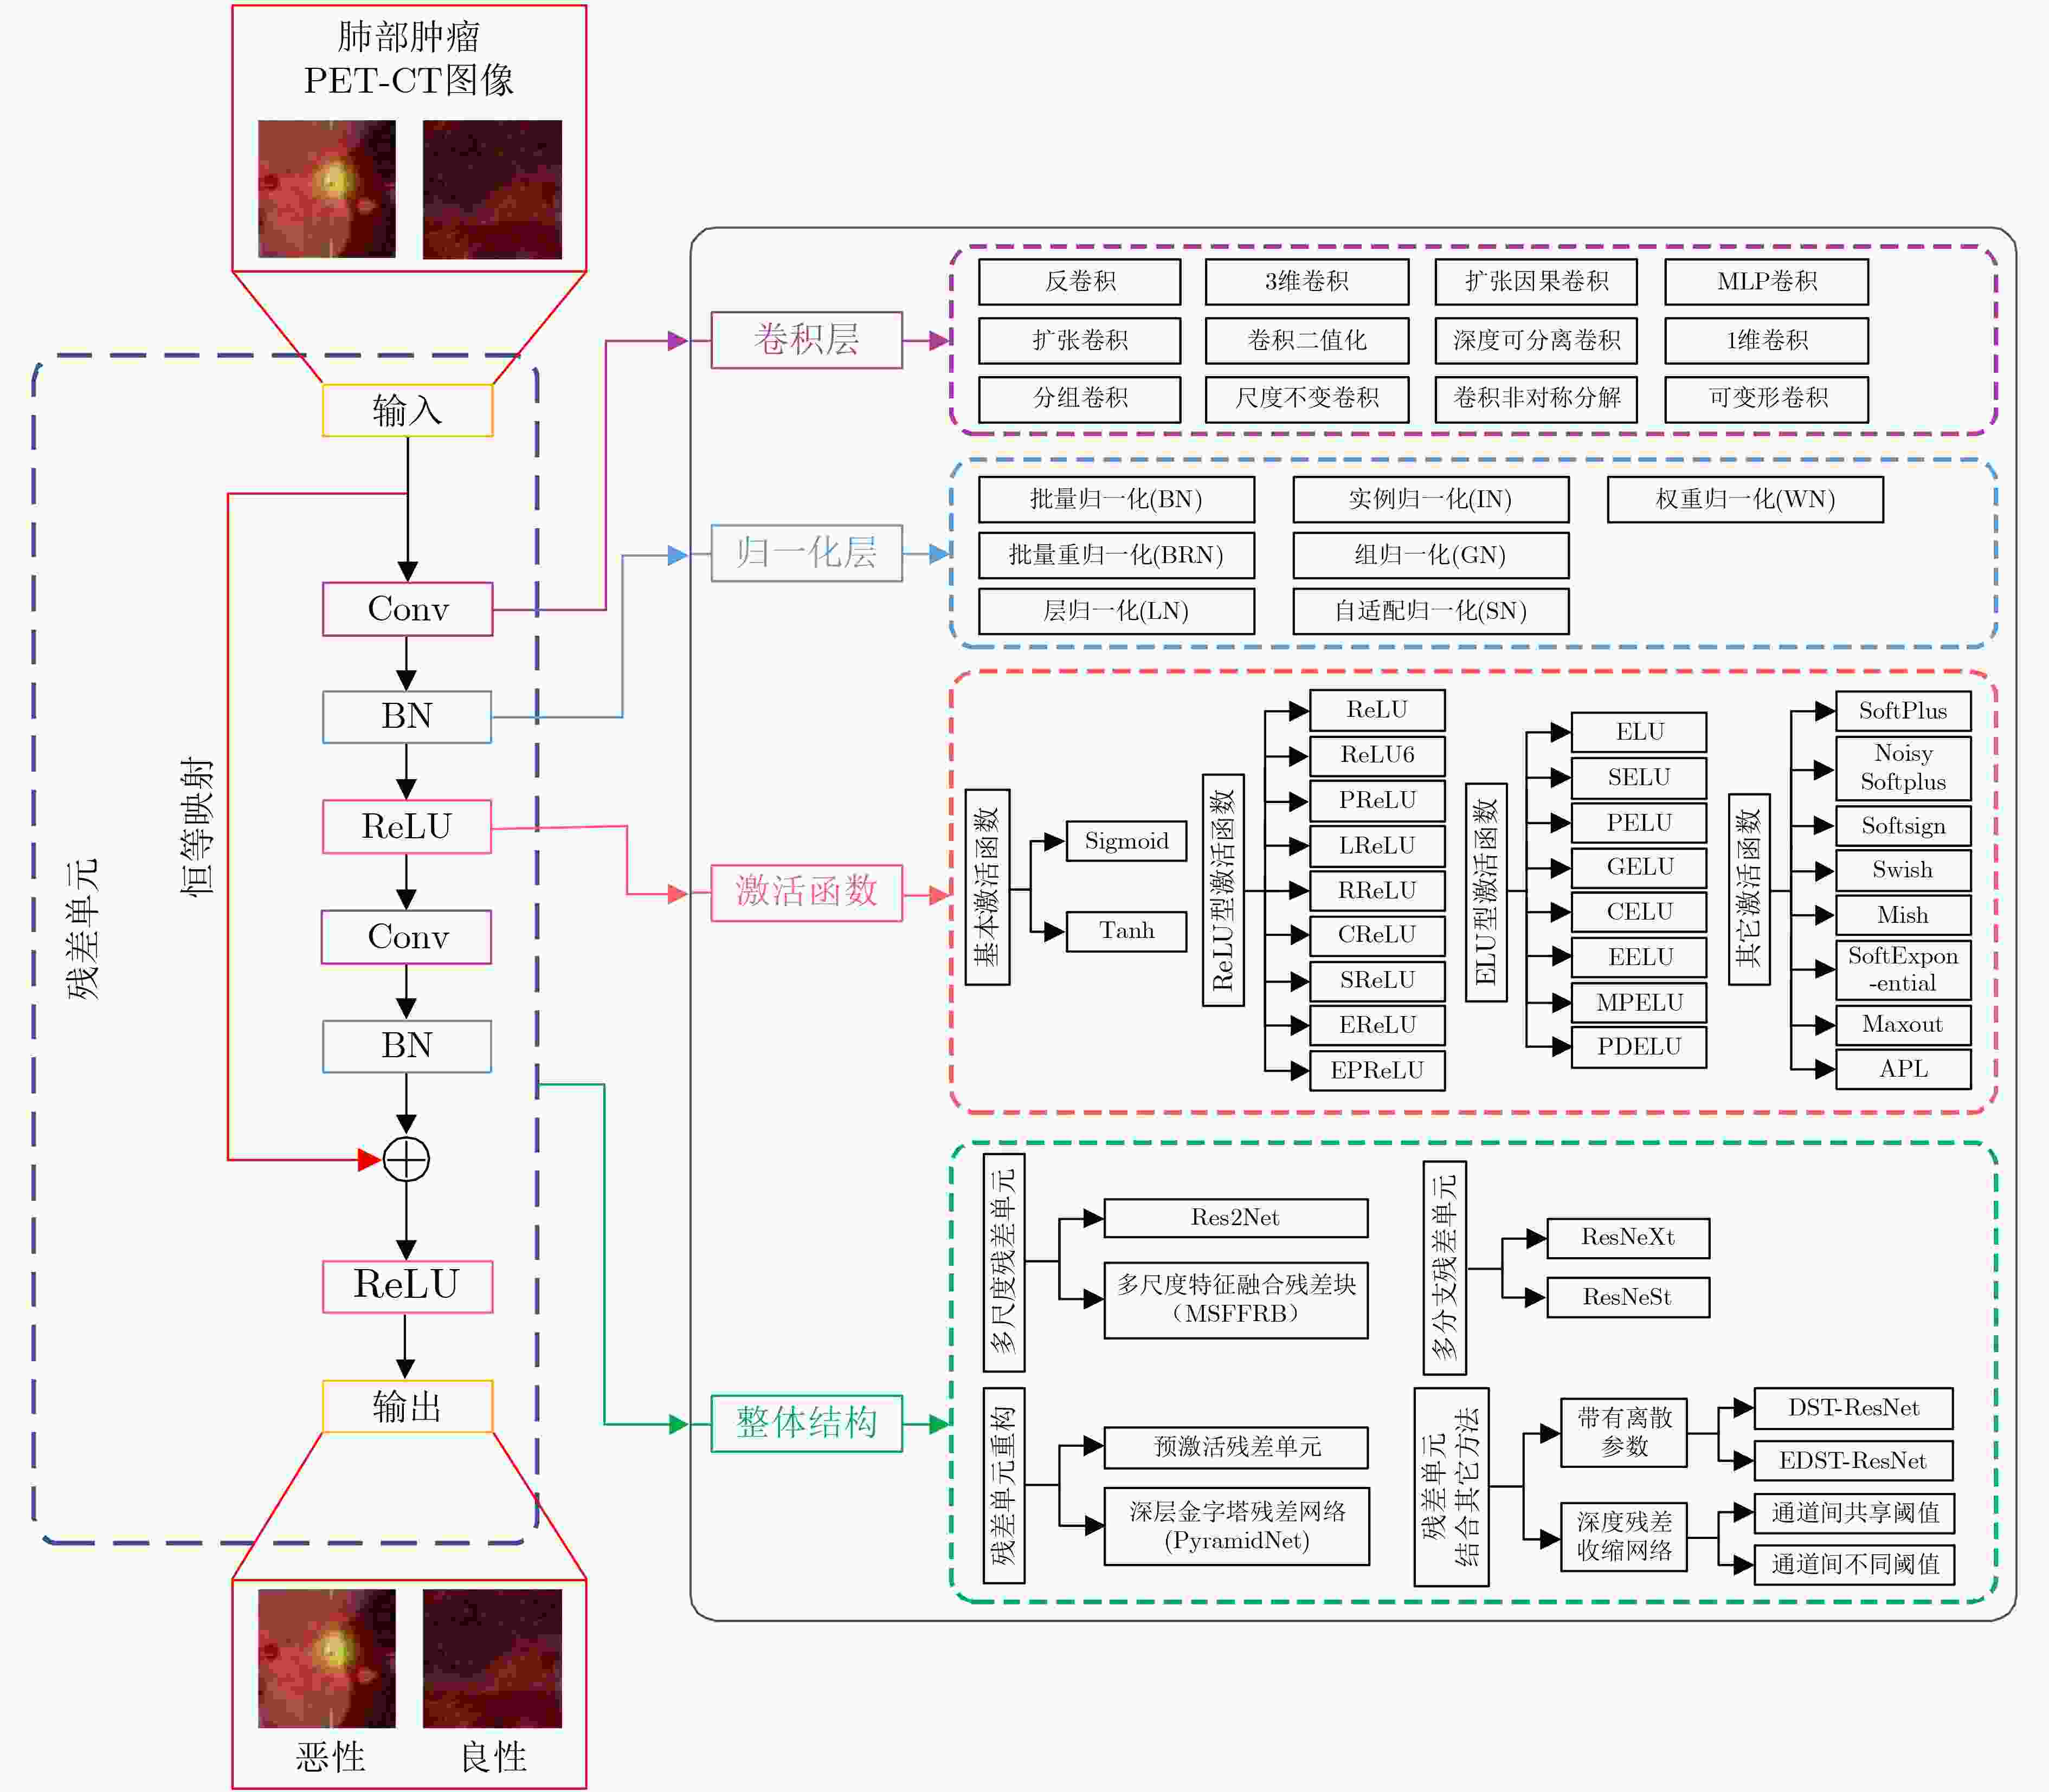Click the EDST-ResNet box
Screen dimensions: 2049x1792
pos(1854,1461)
